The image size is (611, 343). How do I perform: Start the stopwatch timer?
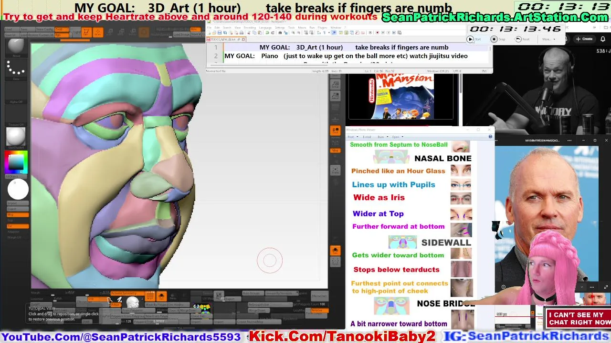pyautogui.click(x=474, y=39)
